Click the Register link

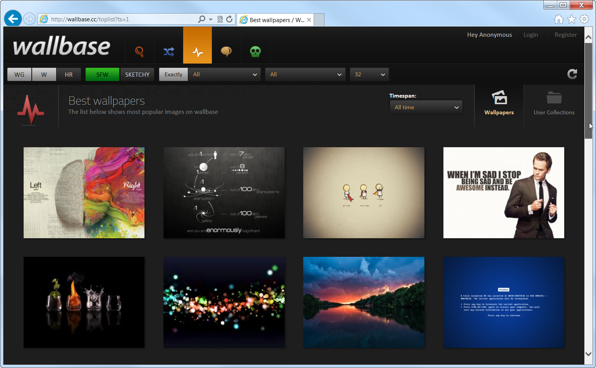[x=565, y=35]
